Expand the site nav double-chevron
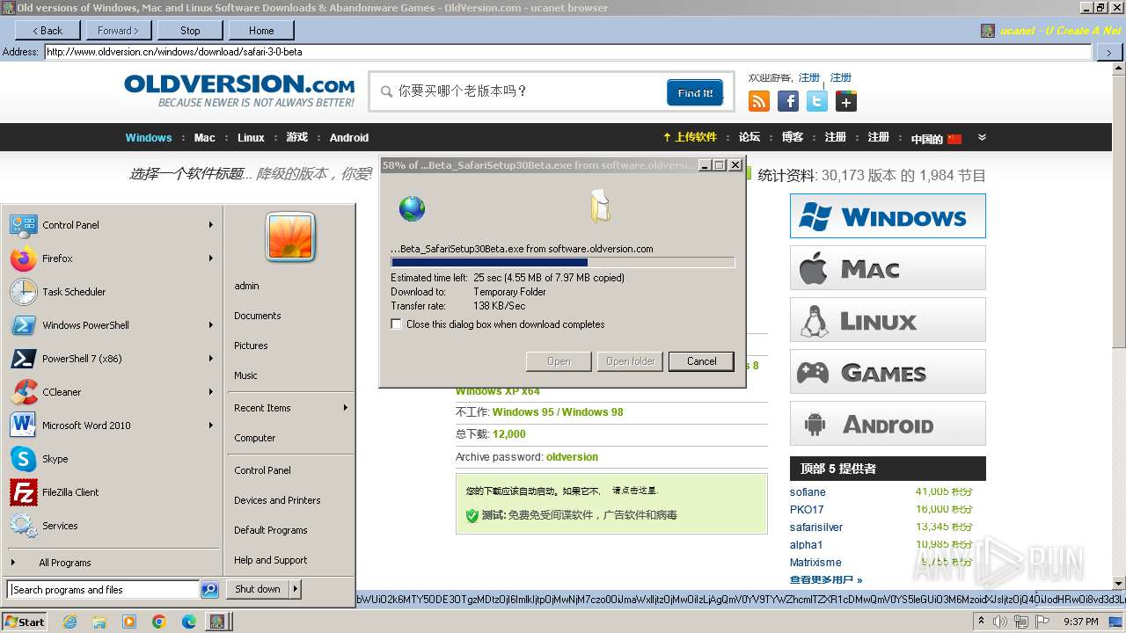The image size is (1126, 633). click(982, 138)
